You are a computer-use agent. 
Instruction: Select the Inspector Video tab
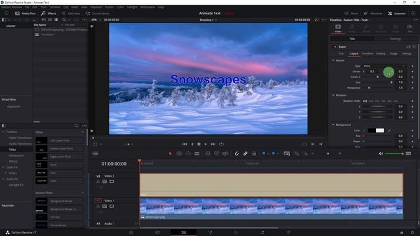point(338,29)
